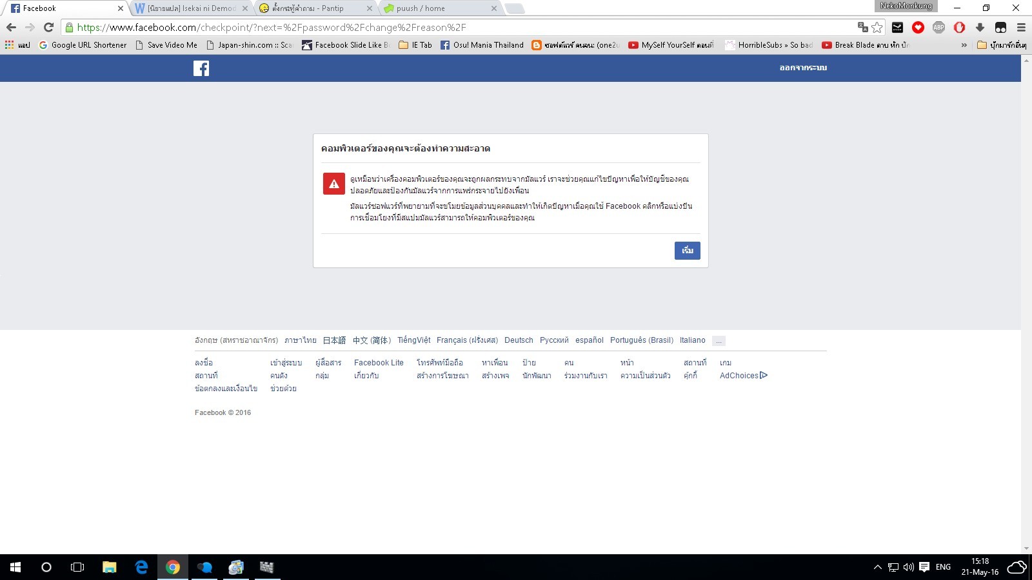Screen dimensions: 1032x580
Task: Click the NekoMonkung profile button
Action: pyautogui.click(x=906, y=6)
